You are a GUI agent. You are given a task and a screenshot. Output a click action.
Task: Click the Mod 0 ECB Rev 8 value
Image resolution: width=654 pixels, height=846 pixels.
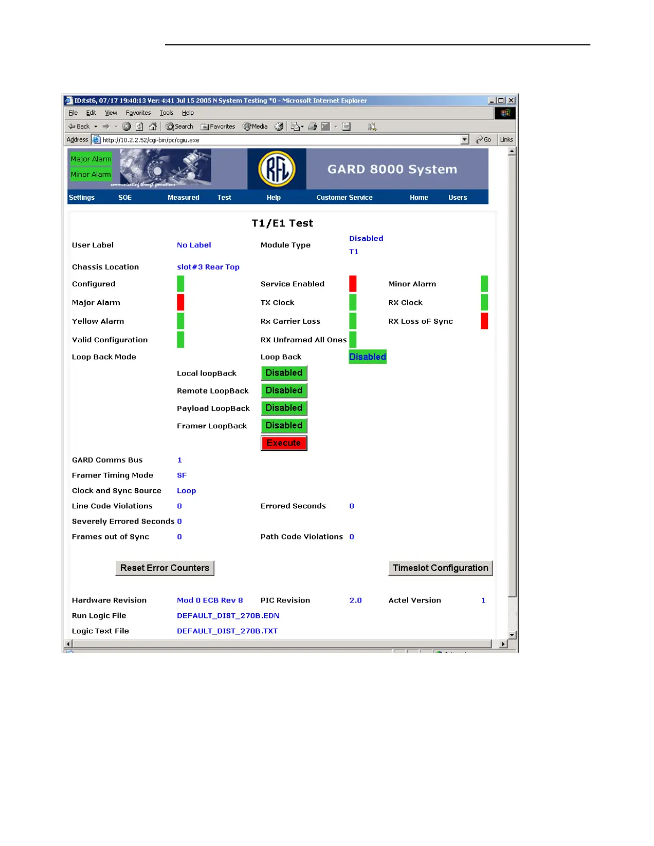(210, 600)
